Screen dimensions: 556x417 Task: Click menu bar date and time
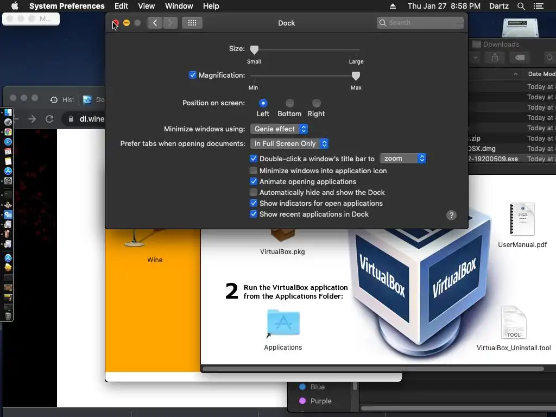[444, 6]
